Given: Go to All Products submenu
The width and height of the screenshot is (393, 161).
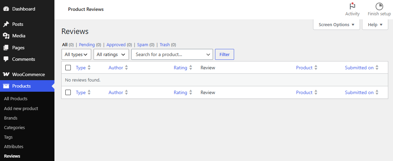Looking at the screenshot, I should [16, 99].
